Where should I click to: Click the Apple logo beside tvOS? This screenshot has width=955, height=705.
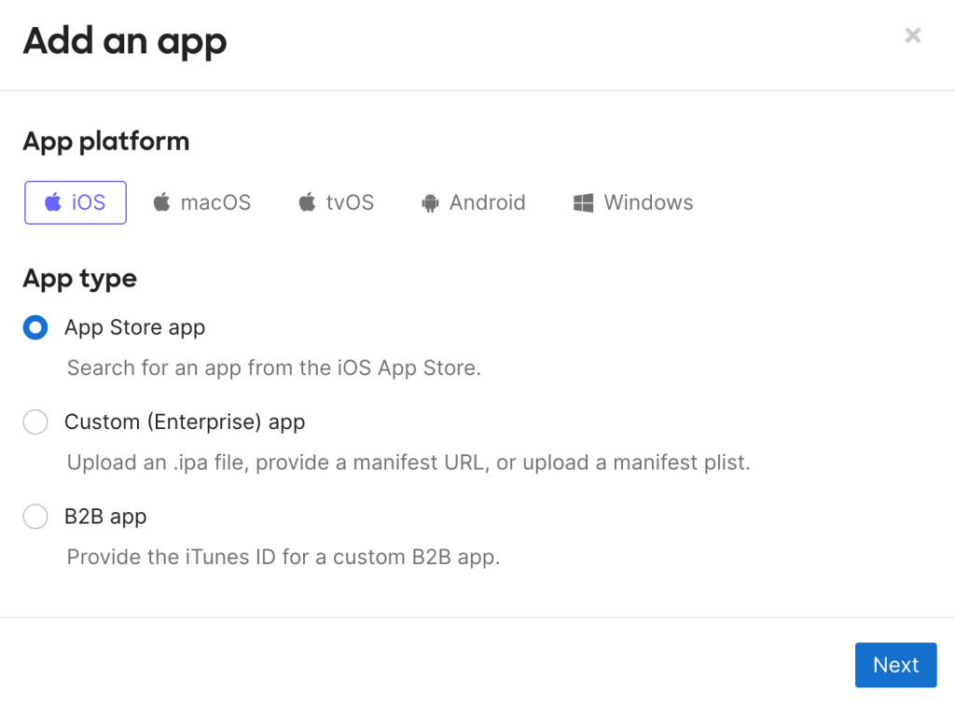(307, 202)
